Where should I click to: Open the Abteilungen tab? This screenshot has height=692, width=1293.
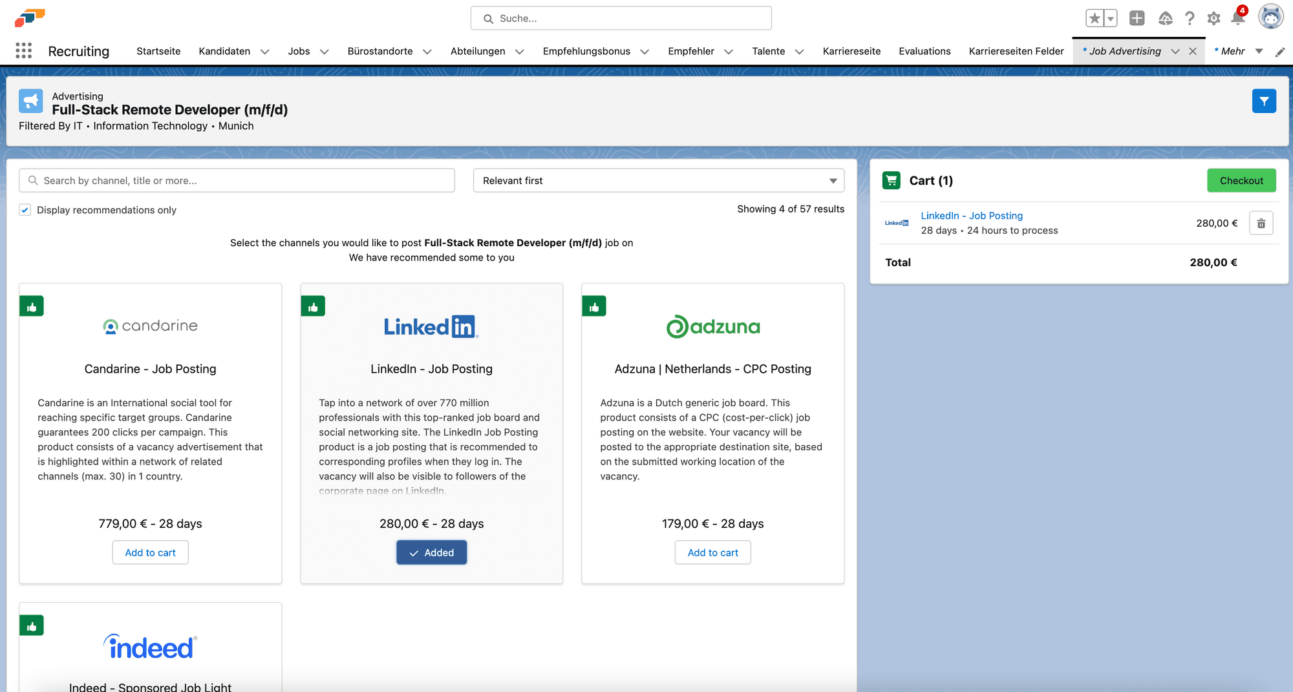coord(478,51)
